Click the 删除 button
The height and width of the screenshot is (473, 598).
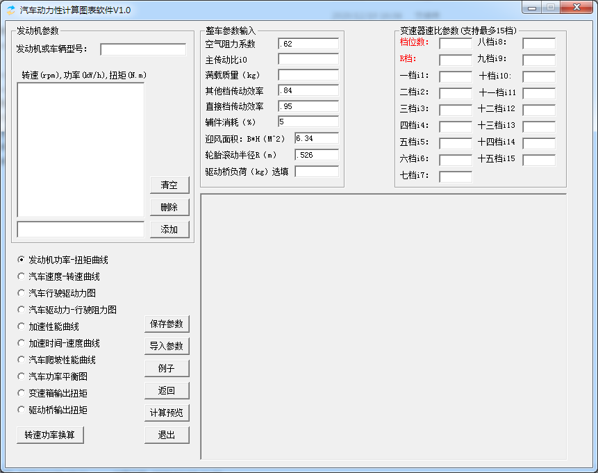pyautogui.click(x=169, y=207)
